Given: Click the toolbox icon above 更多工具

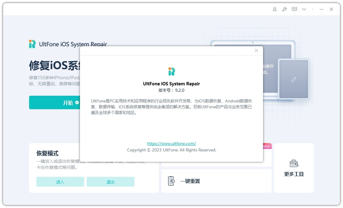Looking at the screenshot, I should point(294,163).
